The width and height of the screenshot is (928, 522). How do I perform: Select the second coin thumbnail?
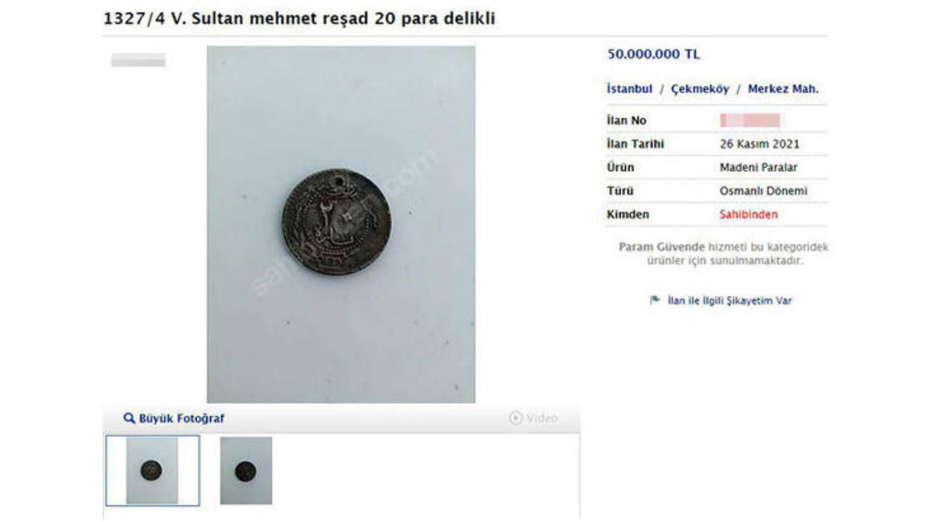click(246, 471)
